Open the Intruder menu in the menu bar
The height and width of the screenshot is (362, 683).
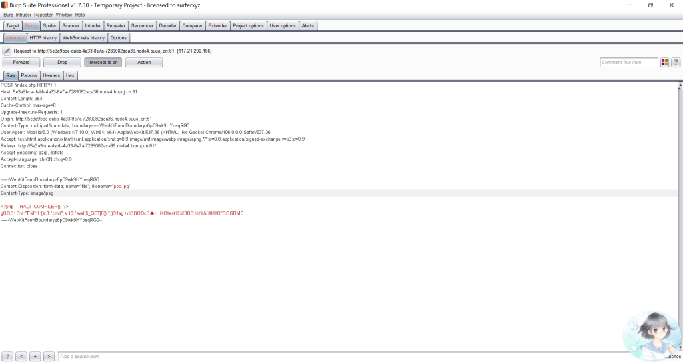coord(23,15)
